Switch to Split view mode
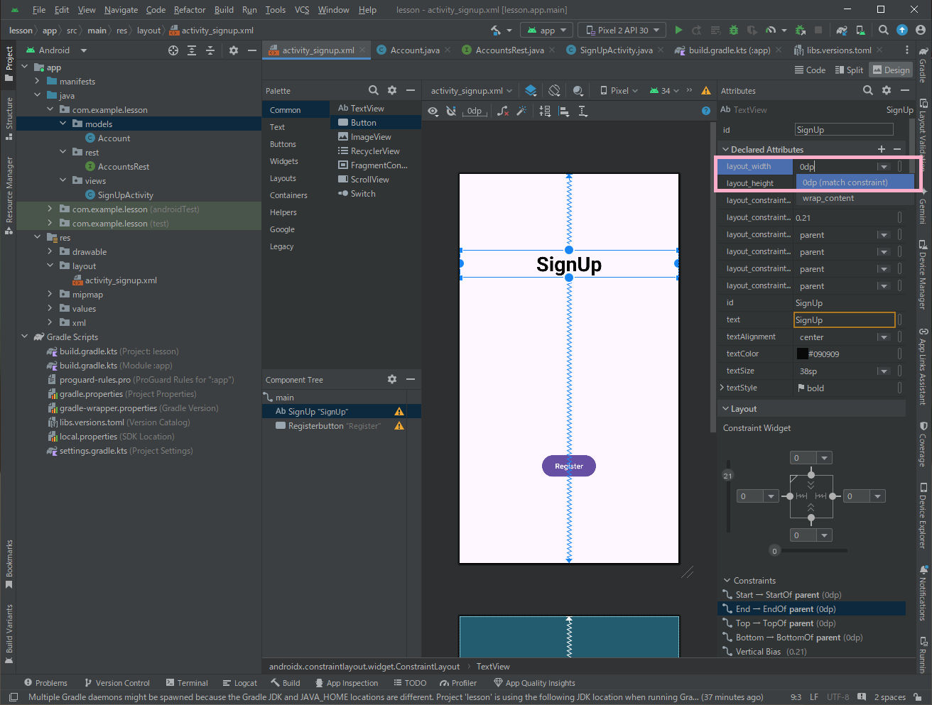Screen dimensions: 932x705 pyautogui.click(x=849, y=70)
